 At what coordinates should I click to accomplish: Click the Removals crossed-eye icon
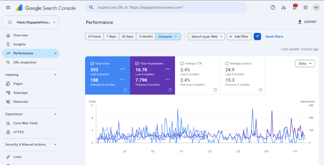click(x=8, y=102)
